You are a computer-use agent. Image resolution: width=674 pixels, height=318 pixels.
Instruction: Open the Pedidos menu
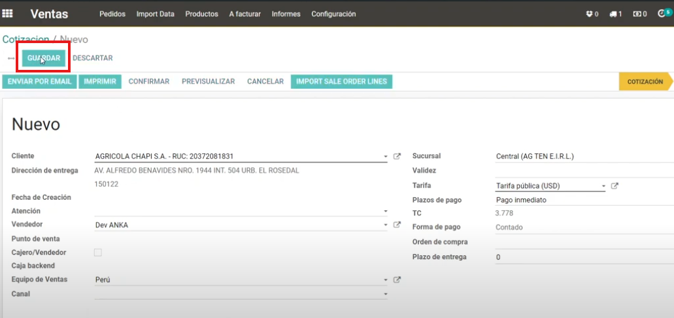pyautogui.click(x=112, y=14)
